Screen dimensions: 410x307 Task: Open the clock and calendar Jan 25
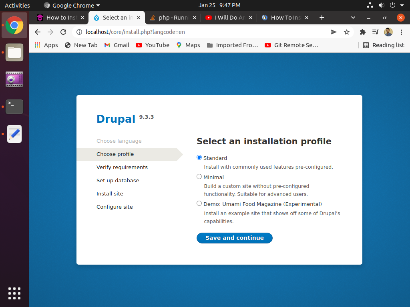click(219, 5)
